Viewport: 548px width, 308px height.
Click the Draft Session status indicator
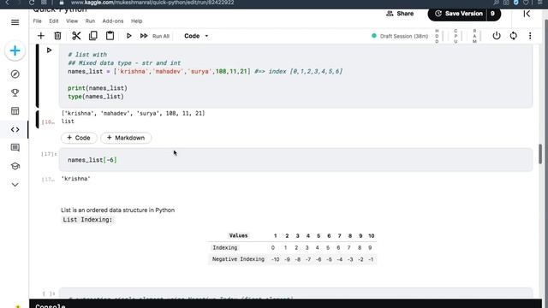(x=400, y=36)
